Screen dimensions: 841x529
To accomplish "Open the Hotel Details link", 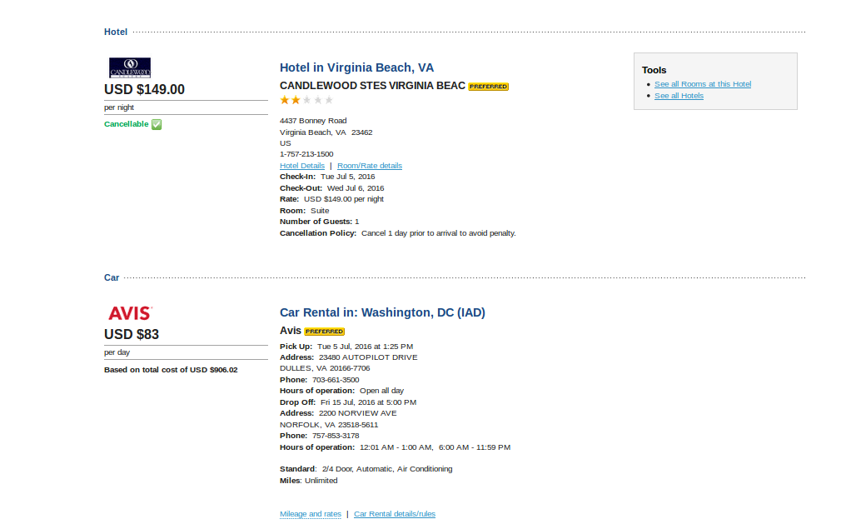I will coord(302,166).
